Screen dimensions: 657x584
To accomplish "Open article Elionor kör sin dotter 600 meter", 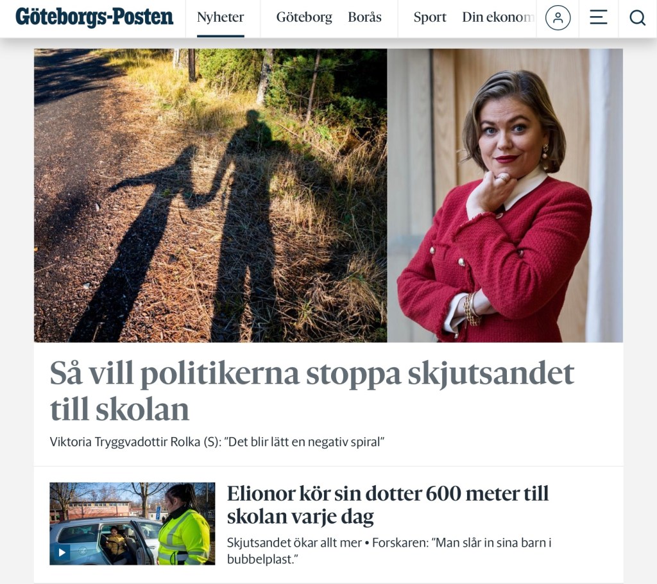I will point(388,505).
